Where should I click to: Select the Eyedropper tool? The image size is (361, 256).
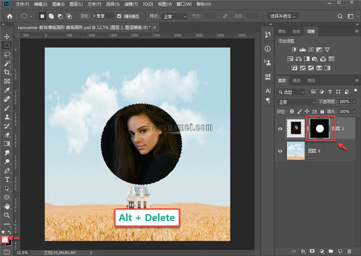7,90
